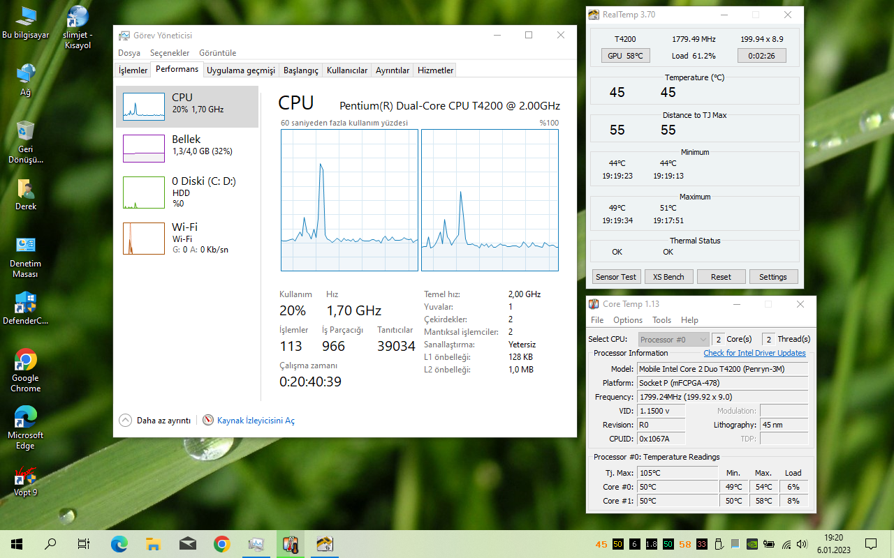The height and width of the screenshot is (558, 894).
Task: Select the 0 Diski (C: D:) item
Action: coord(187,191)
